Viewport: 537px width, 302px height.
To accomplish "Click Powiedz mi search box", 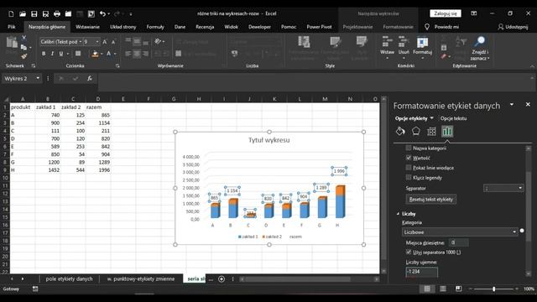I will [446, 27].
